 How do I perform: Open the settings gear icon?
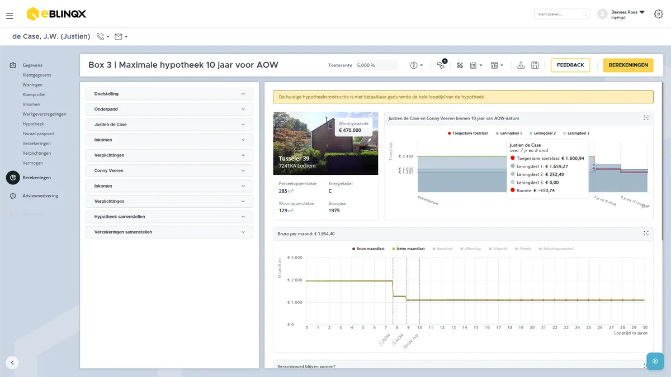(658, 14)
